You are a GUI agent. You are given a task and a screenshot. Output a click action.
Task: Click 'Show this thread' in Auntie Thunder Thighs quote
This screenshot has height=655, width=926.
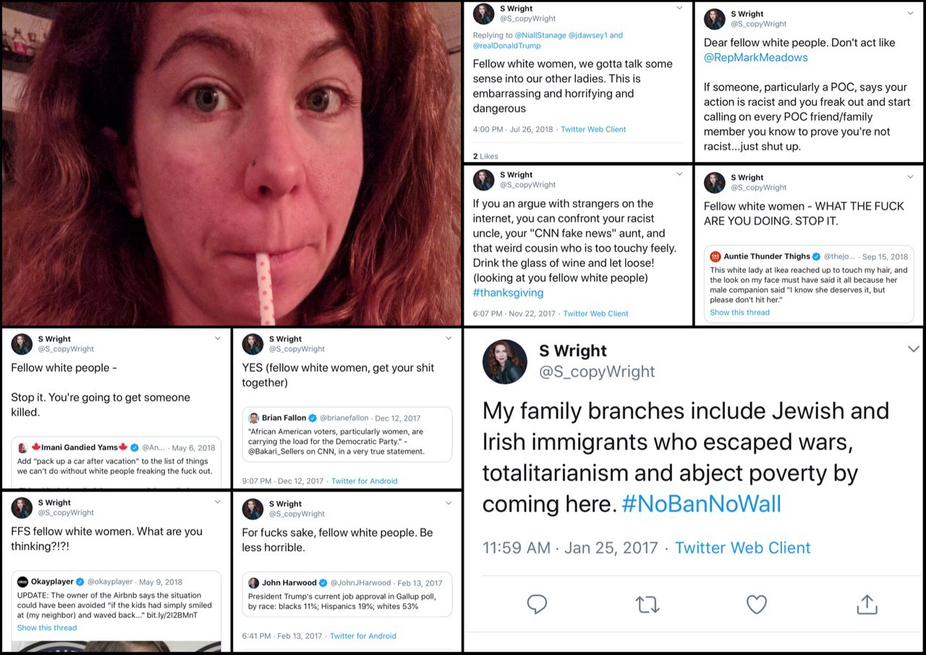click(x=739, y=313)
